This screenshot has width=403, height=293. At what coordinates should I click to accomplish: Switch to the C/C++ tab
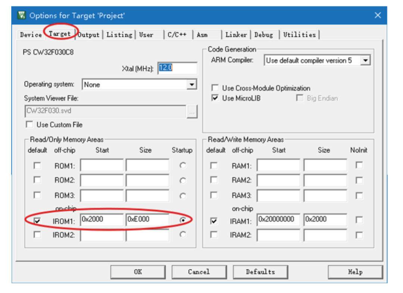pos(177,35)
